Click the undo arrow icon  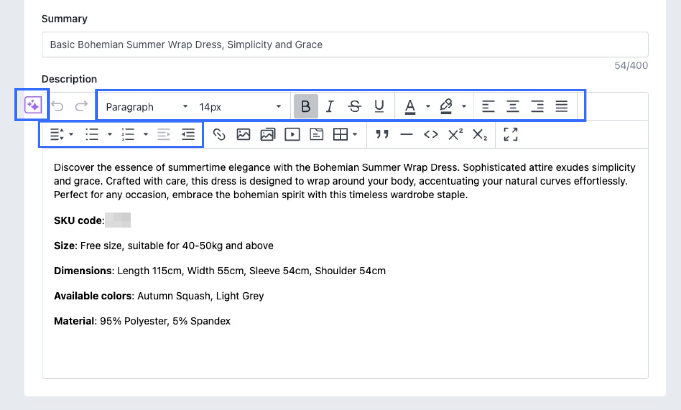(58, 107)
